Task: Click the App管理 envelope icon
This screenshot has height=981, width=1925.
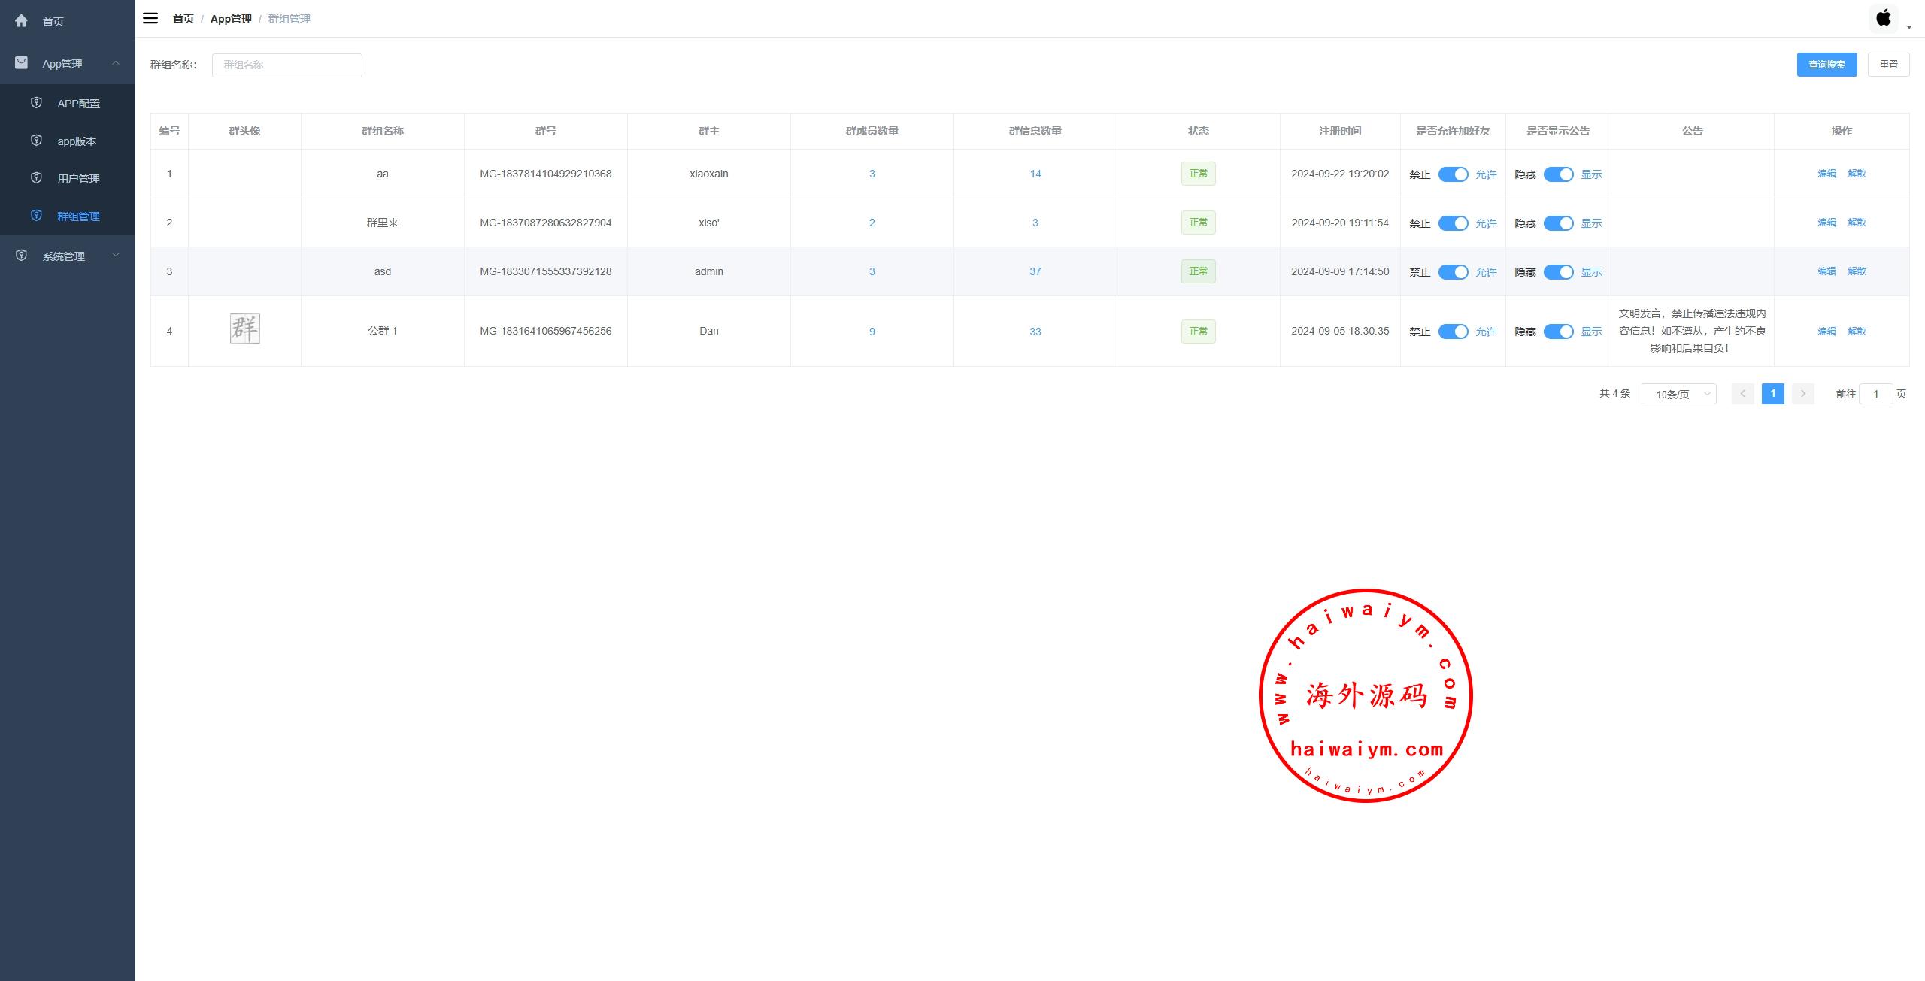Action: pyautogui.click(x=21, y=63)
